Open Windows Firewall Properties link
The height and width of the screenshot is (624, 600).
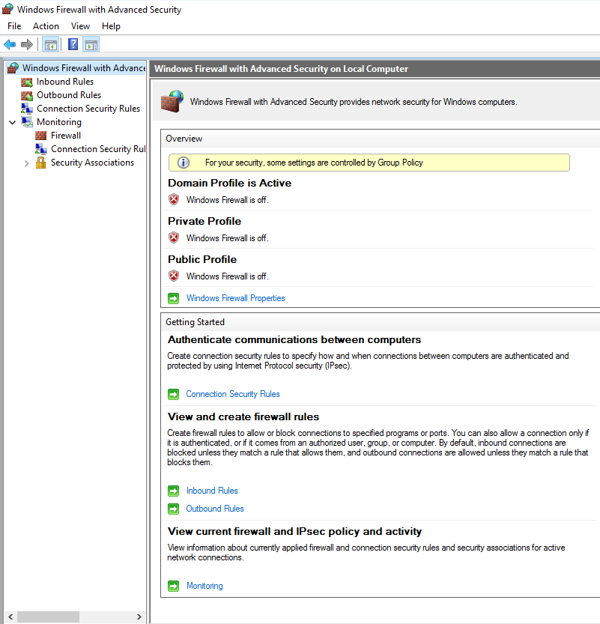(235, 297)
